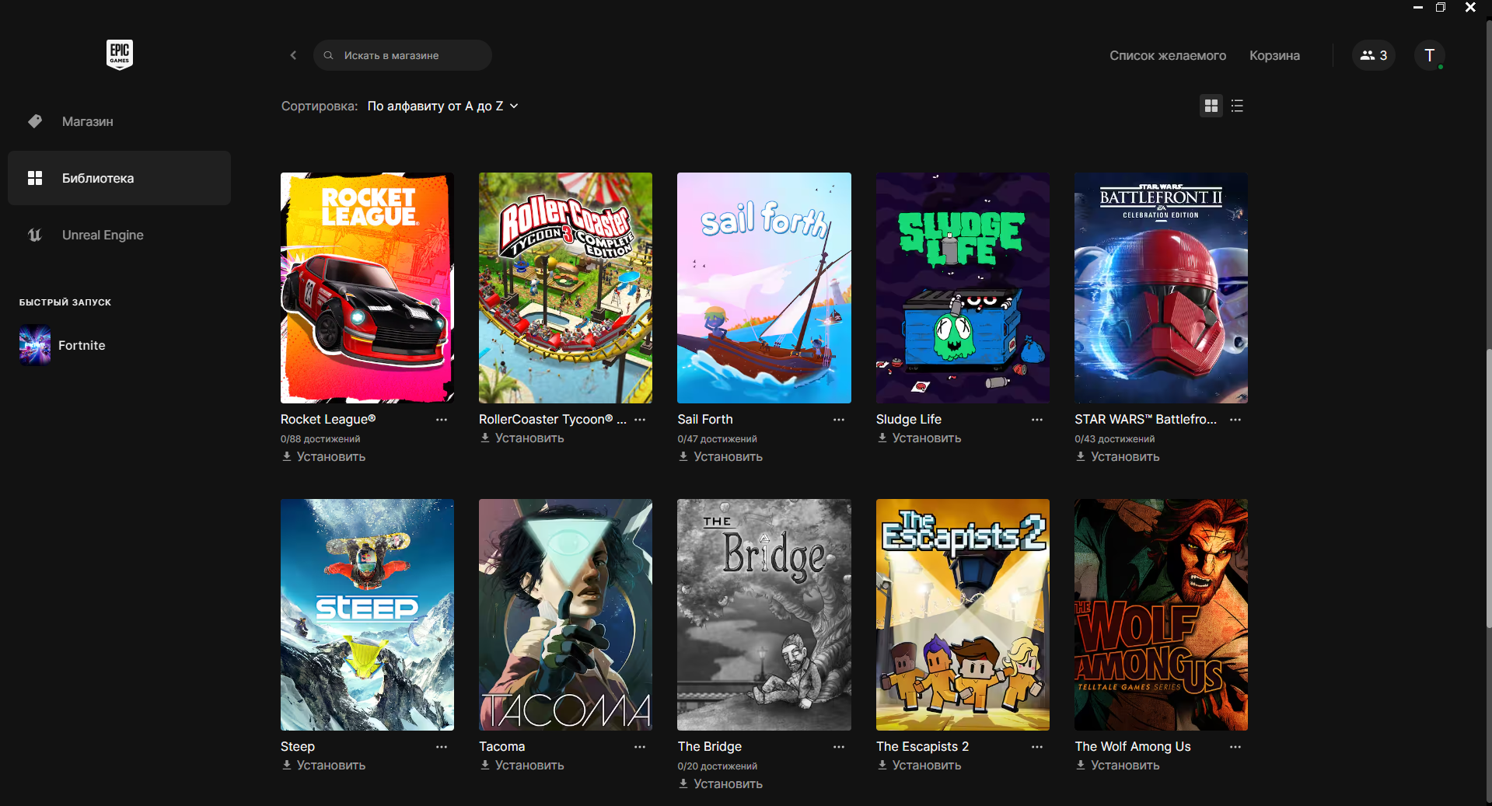Open the profile avatar T
This screenshot has height=806, width=1492.
coord(1429,55)
